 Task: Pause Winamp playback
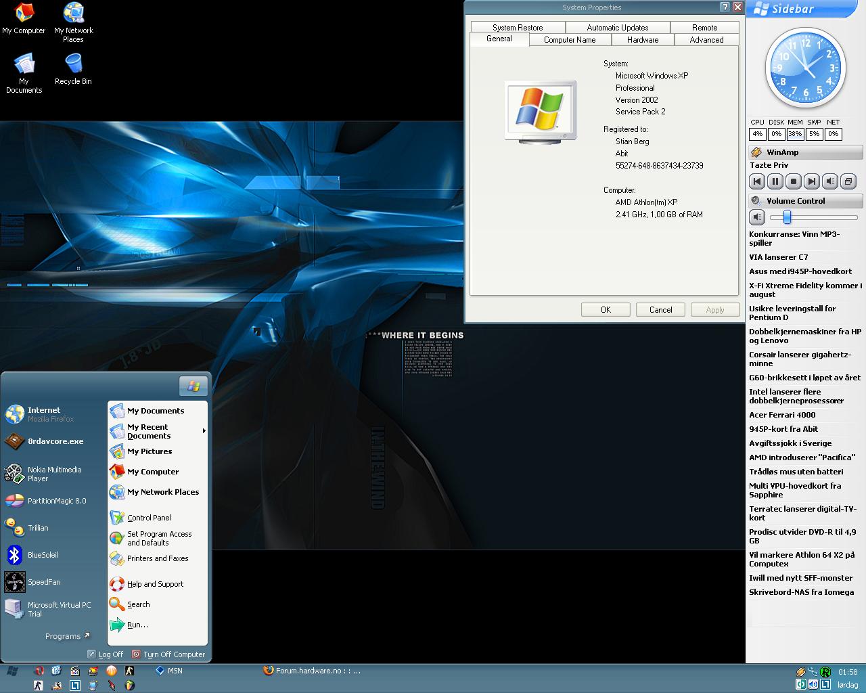click(775, 181)
